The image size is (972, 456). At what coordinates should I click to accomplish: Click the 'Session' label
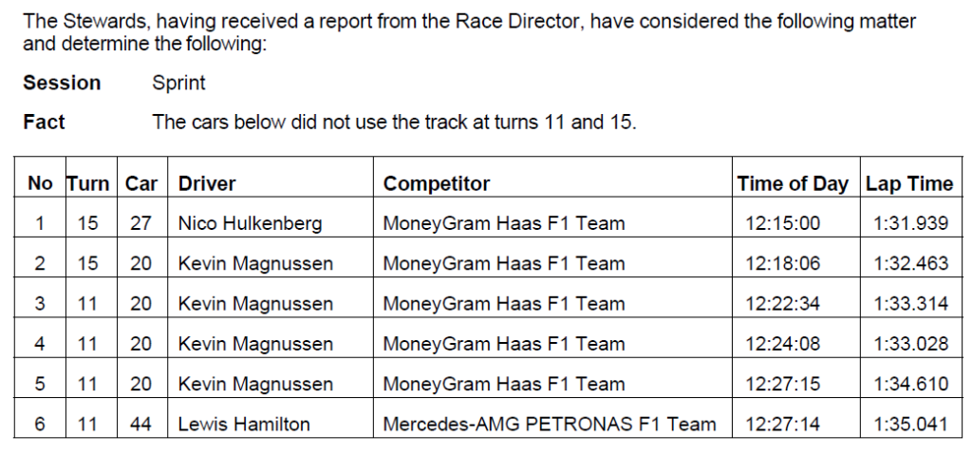pyautogui.click(x=62, y=83)
